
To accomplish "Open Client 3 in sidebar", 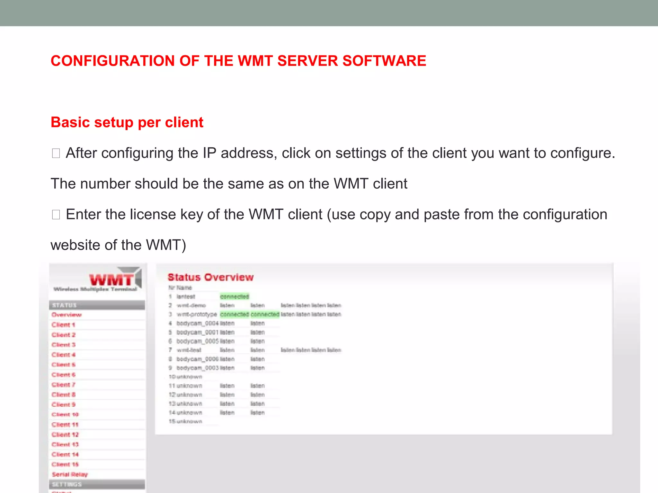I will [63, 344].
